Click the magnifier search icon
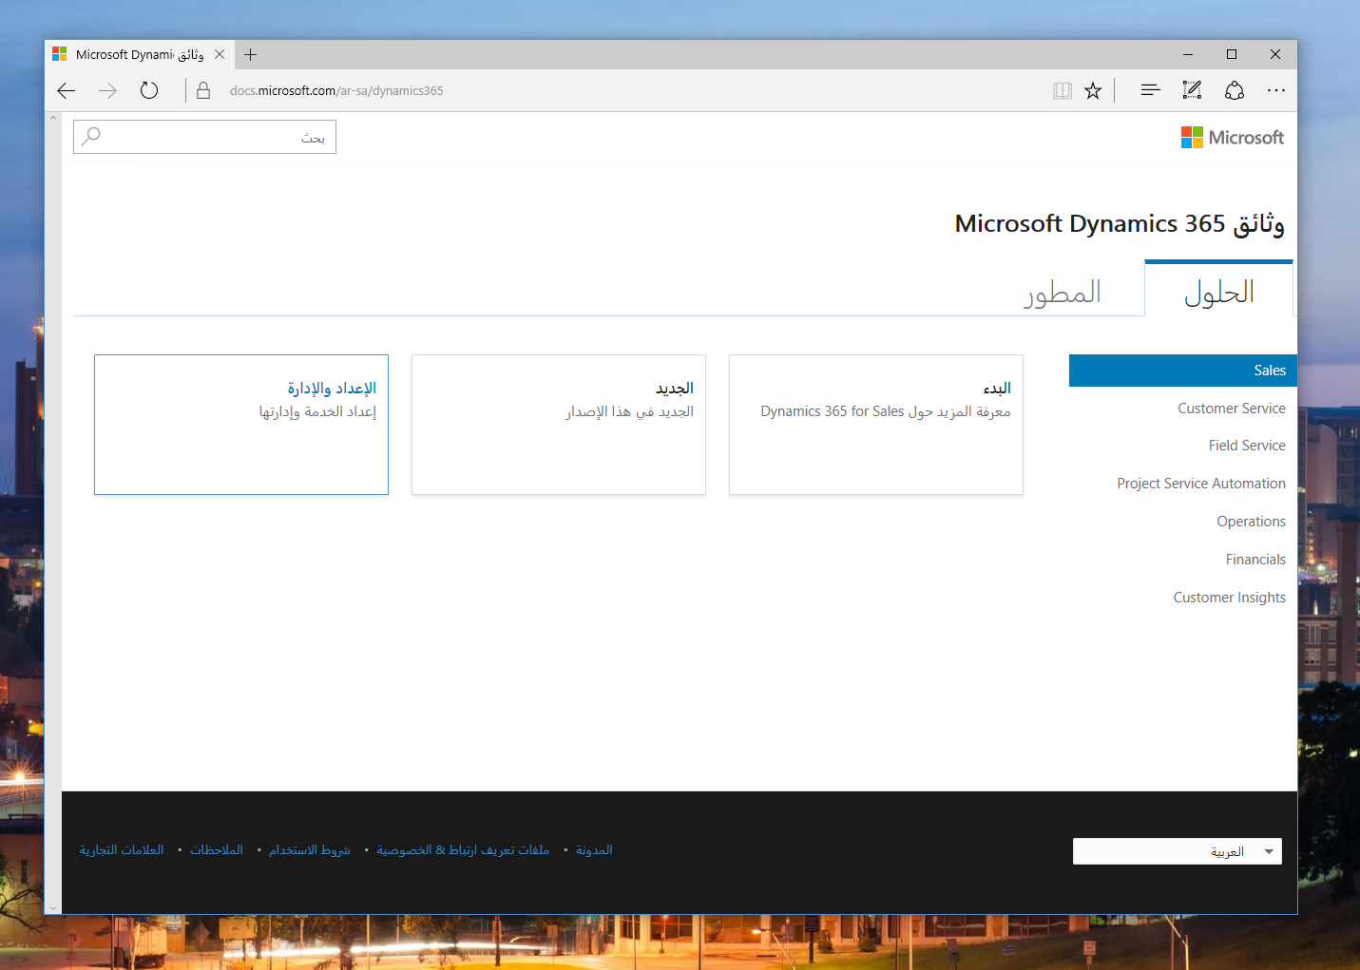 coord(91,136)
